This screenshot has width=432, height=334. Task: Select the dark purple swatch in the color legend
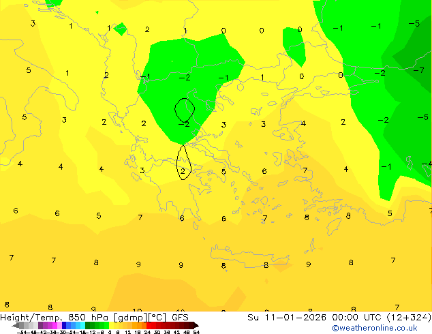click(40, 325)
